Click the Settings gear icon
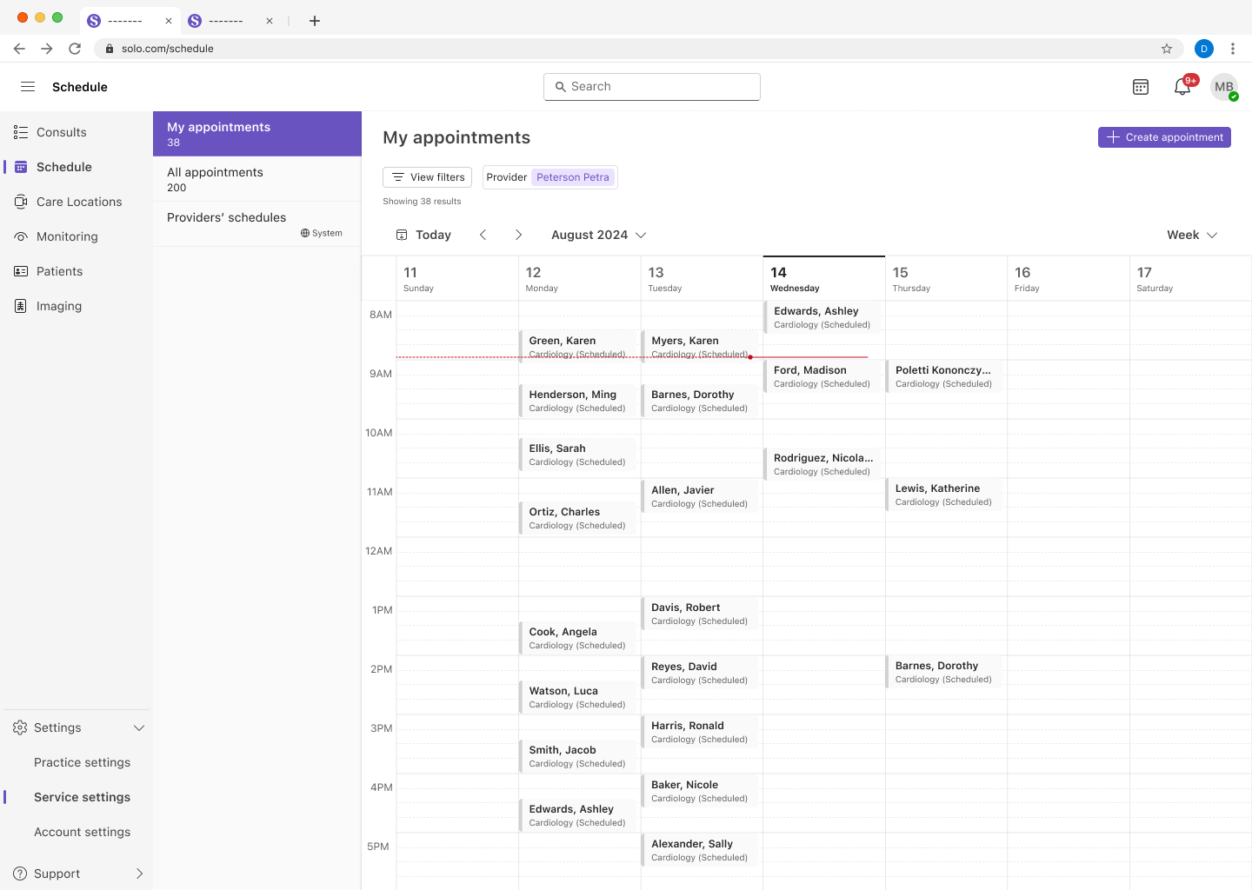Viewport: 1252px width, 890px height. [20, 727]
